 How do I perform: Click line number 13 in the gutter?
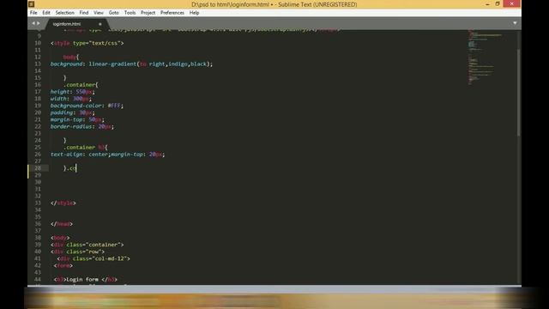click(38, 64)
